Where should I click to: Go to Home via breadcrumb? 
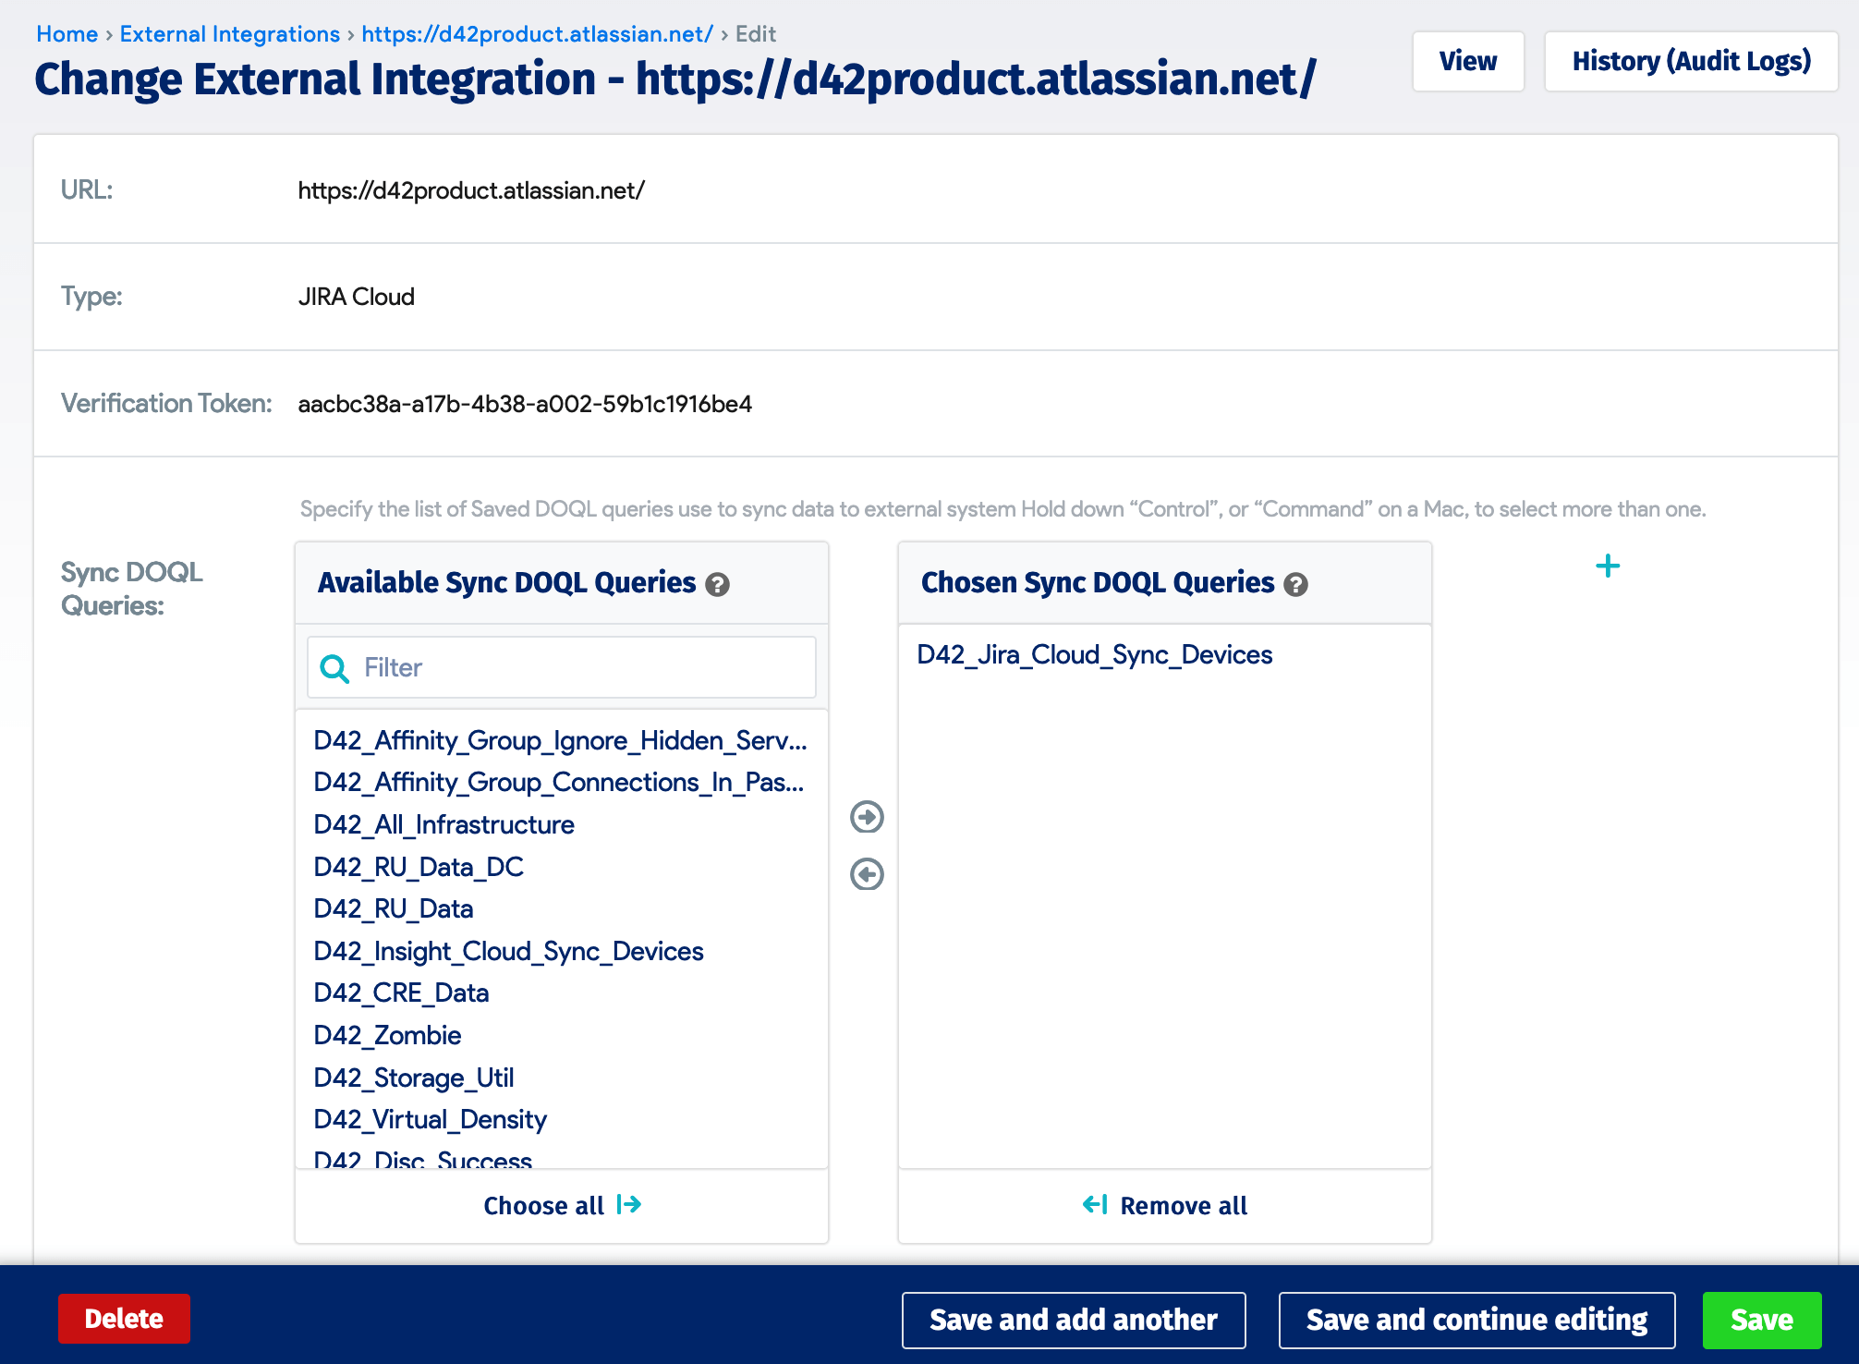(67, 33)
